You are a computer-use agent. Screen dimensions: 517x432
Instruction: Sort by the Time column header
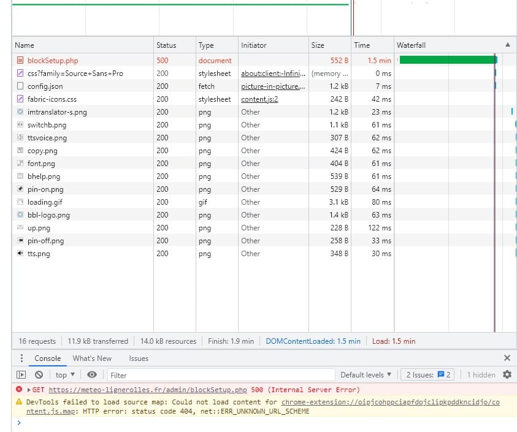coord(373,45)
